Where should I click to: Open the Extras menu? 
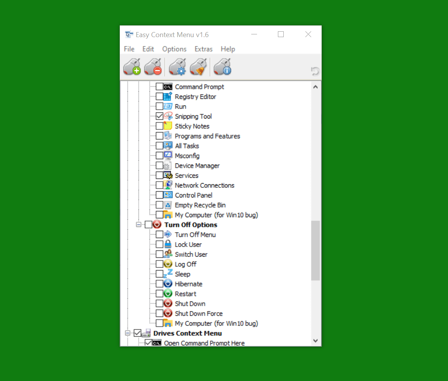tap(203, 49)
